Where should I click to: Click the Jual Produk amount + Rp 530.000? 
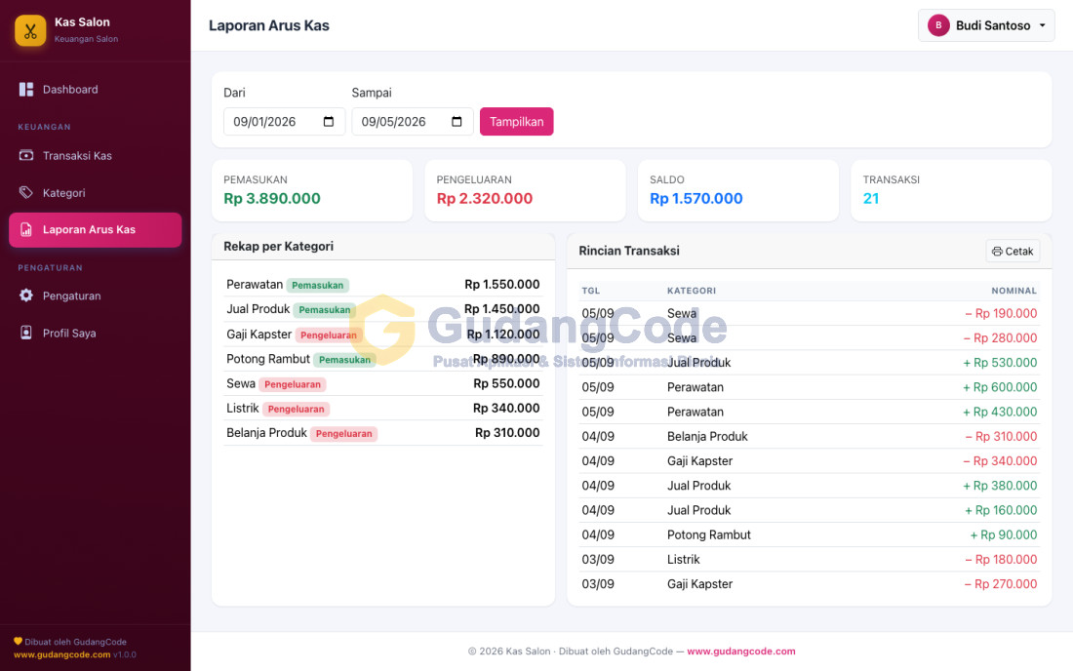[1000, 363]
